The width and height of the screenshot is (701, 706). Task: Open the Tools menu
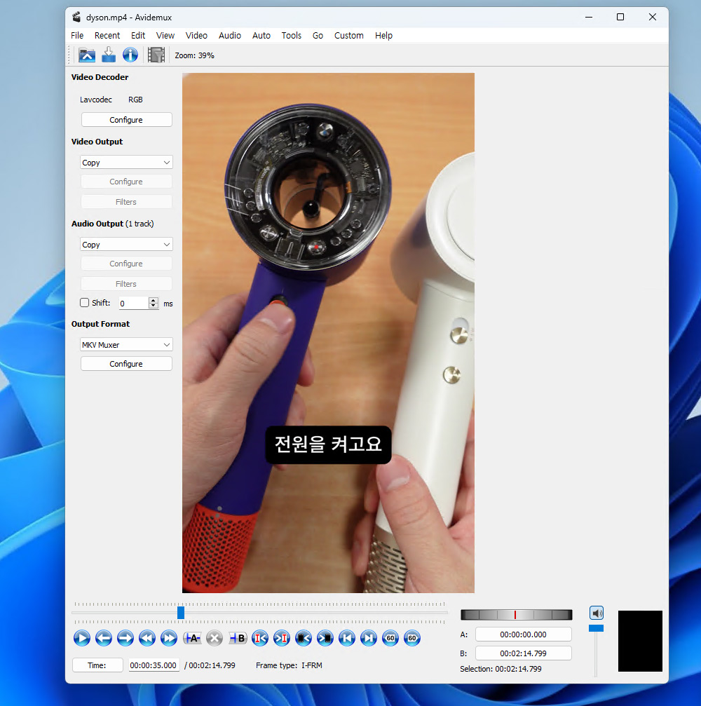[292, 35]
